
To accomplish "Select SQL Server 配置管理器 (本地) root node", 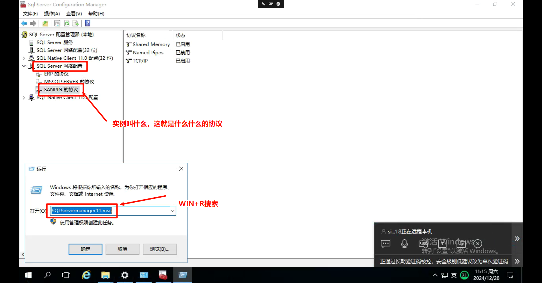I will (61, 34).
